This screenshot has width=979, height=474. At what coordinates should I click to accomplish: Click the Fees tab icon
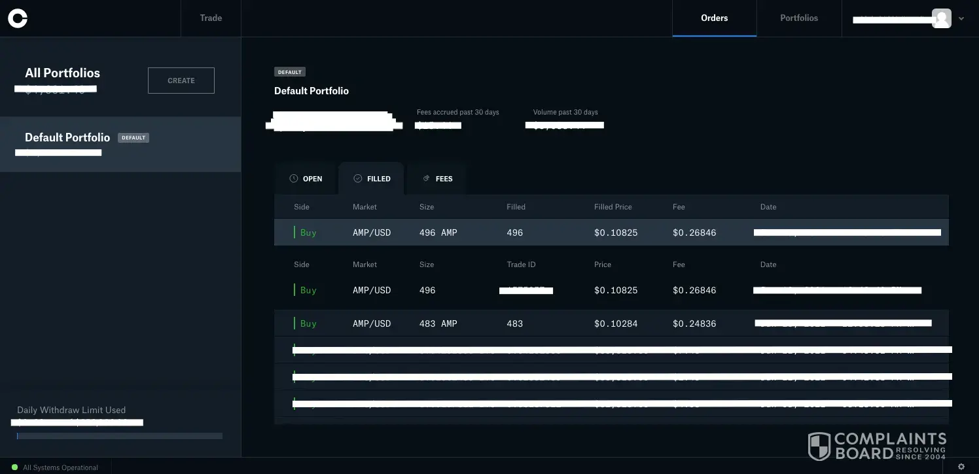426,179
